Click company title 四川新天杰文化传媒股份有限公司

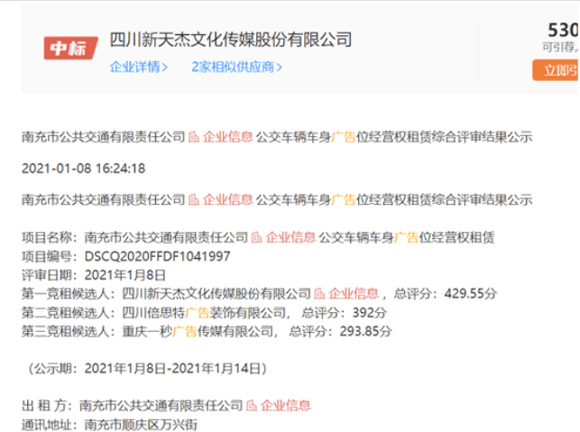pos(231,40)
